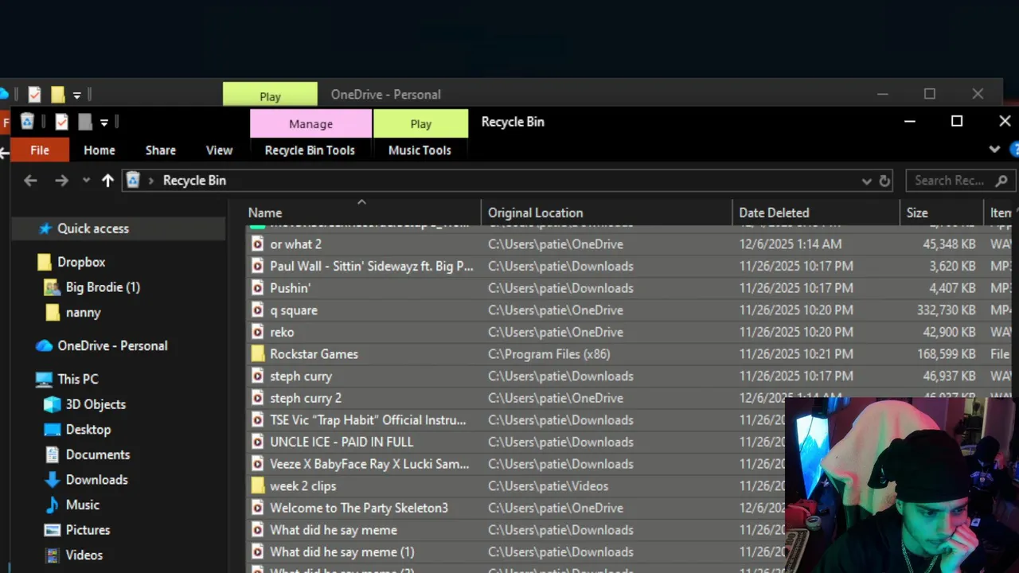Open 3D Objects in sidebar

(x=96, y=404)
